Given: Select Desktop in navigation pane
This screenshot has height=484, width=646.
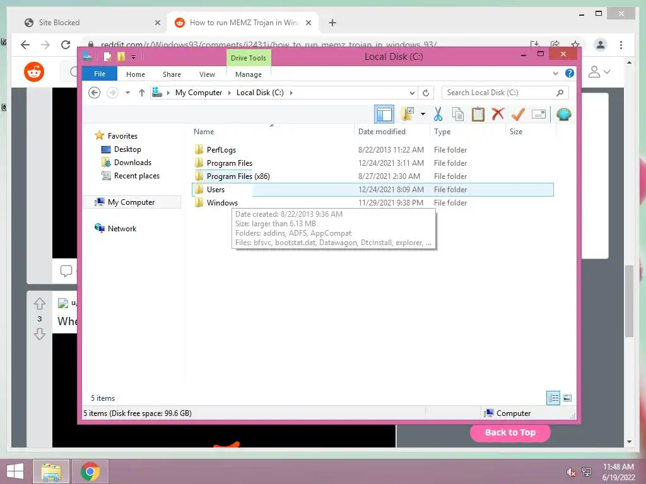Looking at the screenshot, I should [x=127, y=149].
